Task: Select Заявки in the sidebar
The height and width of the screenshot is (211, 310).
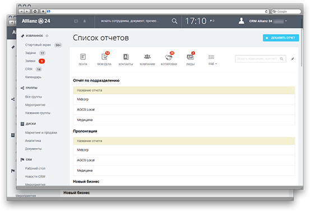Action: pos(30,61)
